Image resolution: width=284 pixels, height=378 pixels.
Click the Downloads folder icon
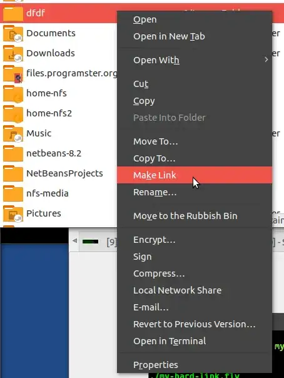point(13,53)
